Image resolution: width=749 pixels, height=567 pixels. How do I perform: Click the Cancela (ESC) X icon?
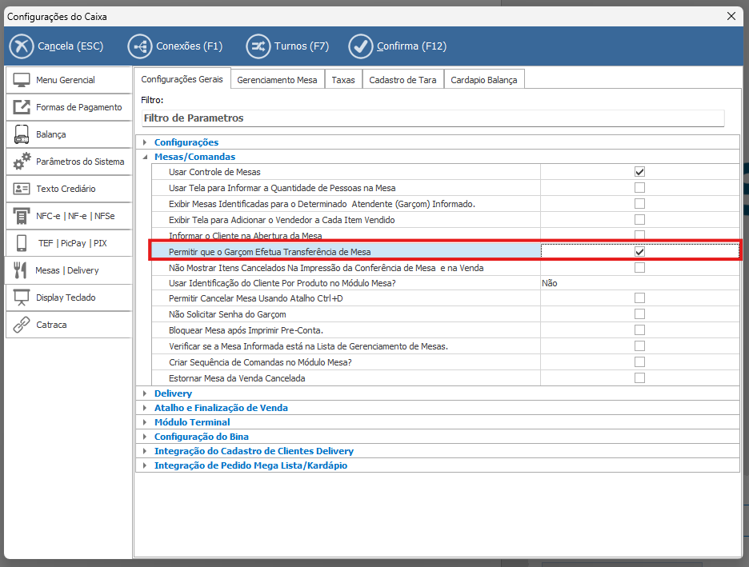[22, 46]
